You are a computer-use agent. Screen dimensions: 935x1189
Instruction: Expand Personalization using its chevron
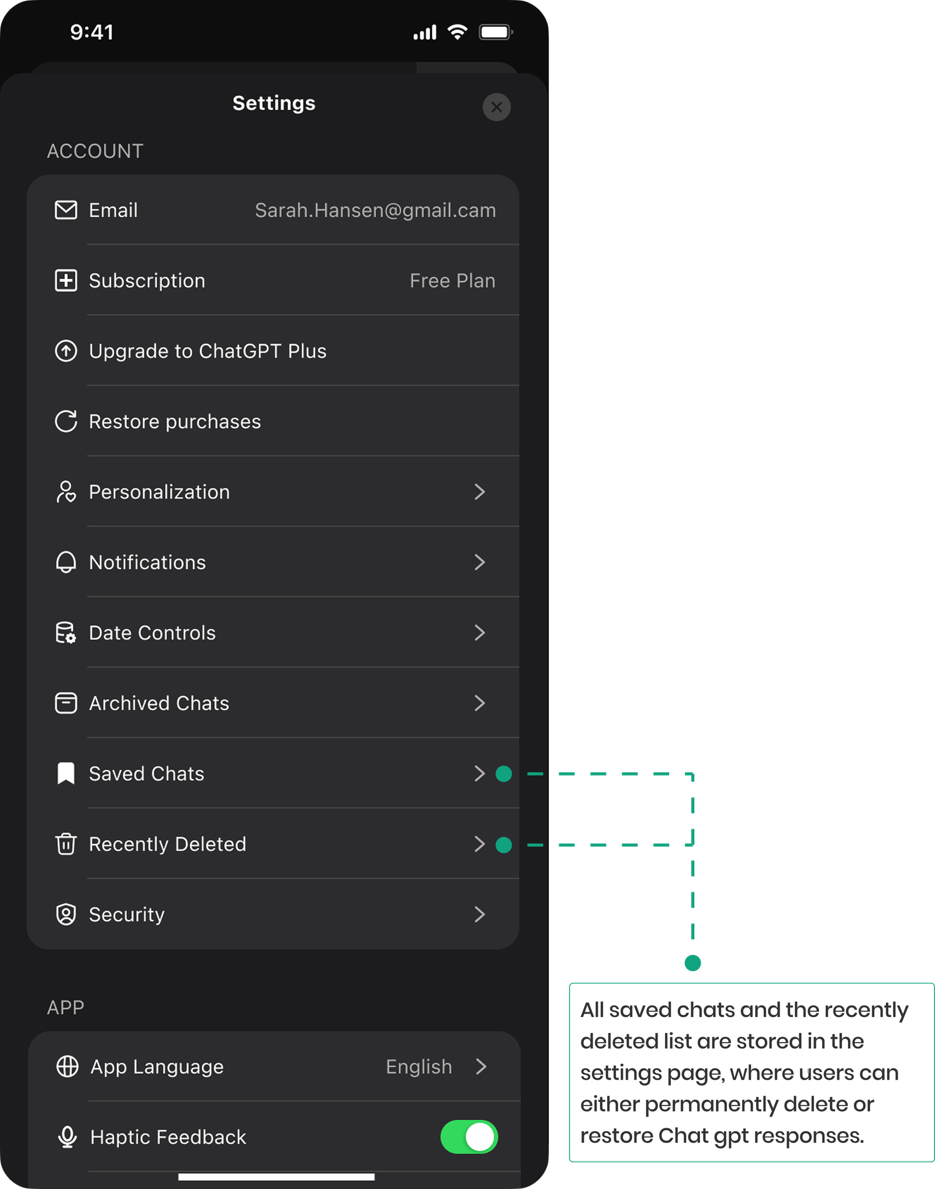(480, 492)
